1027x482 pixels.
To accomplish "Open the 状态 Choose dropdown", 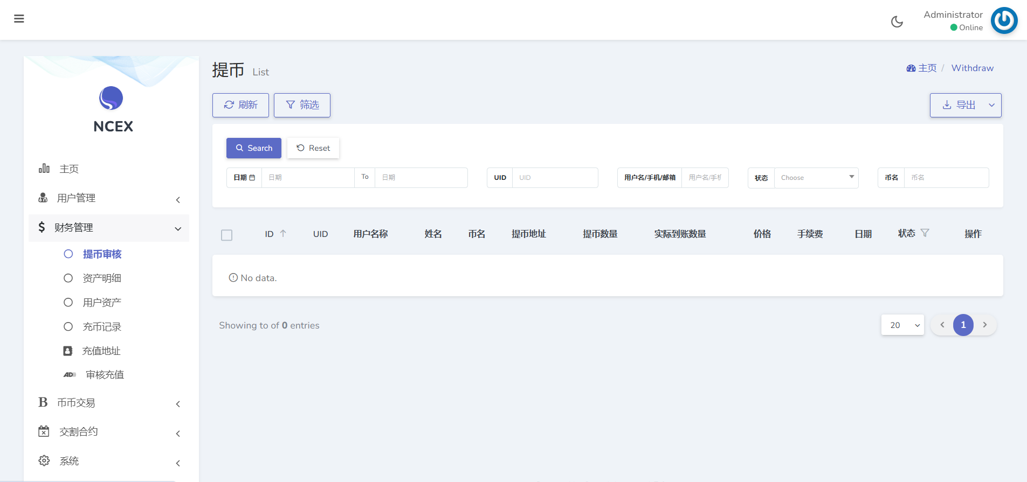I will pyautogui.click(x=816, y=178).
